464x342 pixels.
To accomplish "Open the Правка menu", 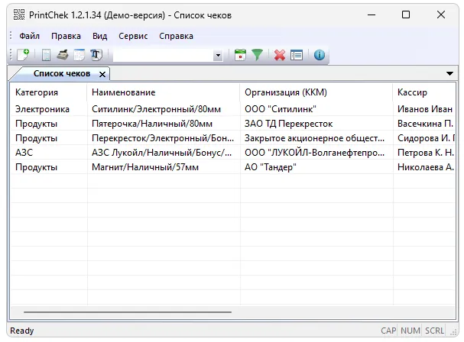I will 66,36.
